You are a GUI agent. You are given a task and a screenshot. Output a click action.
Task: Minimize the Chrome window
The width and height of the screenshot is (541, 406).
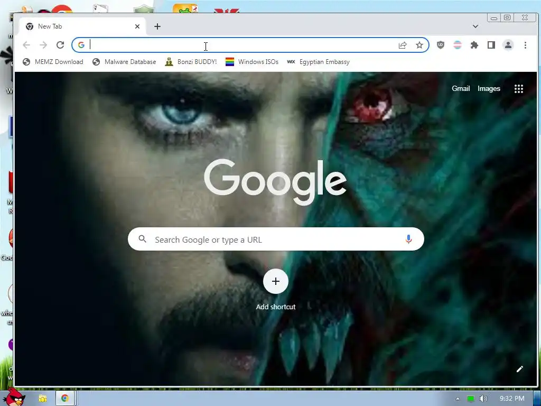(494, 18)
